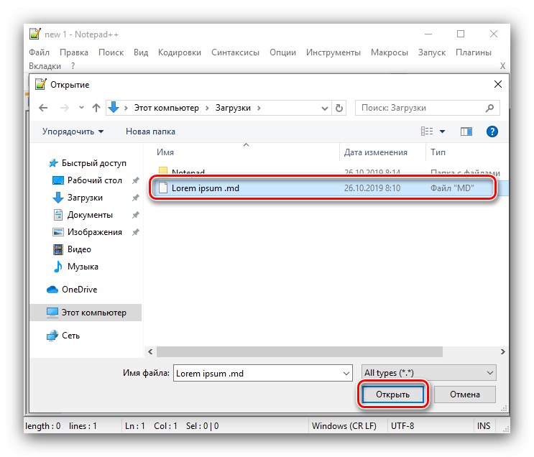Go up one folder level
534x457 pixels.
[96, 108]
